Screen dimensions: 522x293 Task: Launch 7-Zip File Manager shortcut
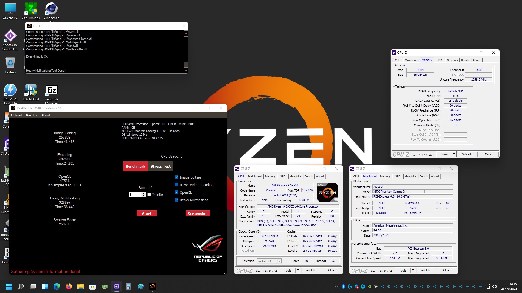coord(51,94)
